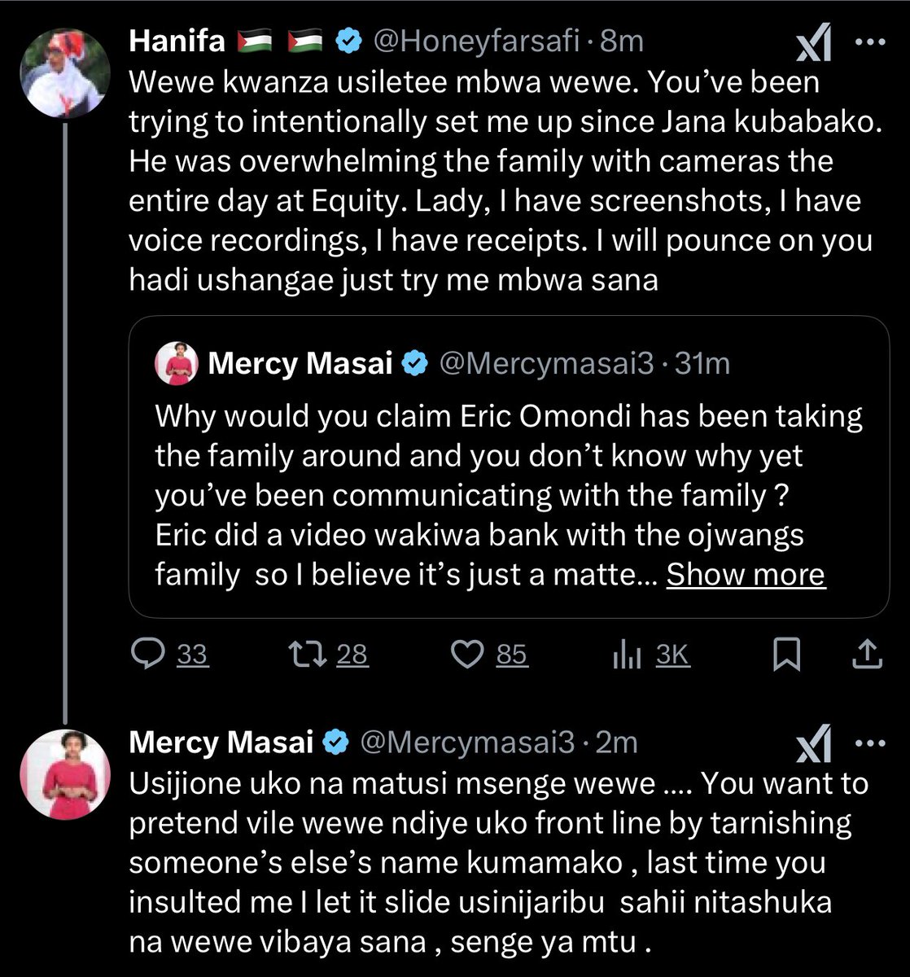Open Grok icon on Hanifa's tweet

tap(813, 47)
